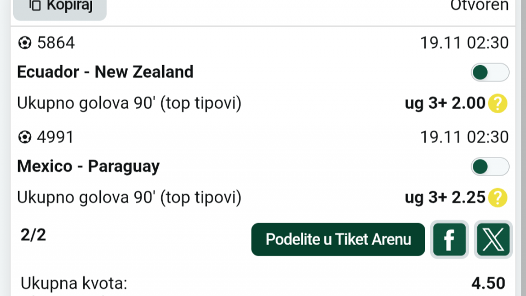Toggle the Mexico - Paraguay switch
Screen dimensions: 526x296
click(490, 167)
